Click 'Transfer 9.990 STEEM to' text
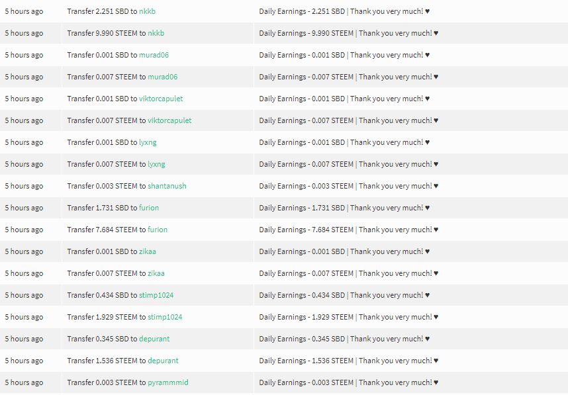 [x=107, y=33]
